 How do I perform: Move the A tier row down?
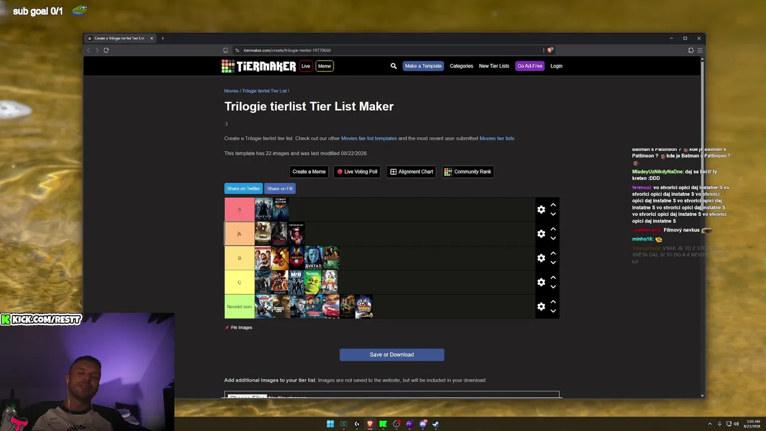coord(553,238)
